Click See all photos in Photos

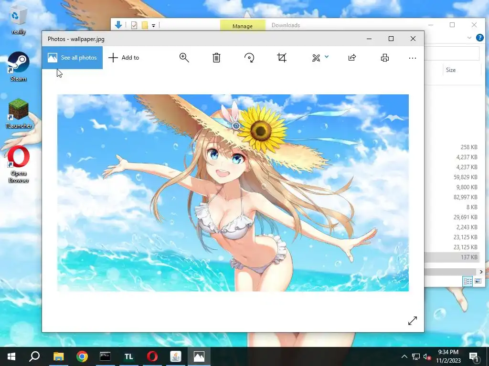(x=73, y=58)
